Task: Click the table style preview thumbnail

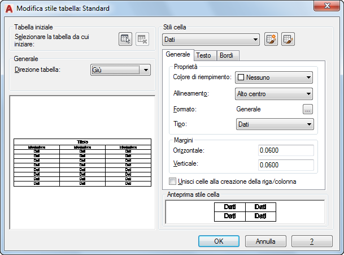Action: [x=82, y=162]
